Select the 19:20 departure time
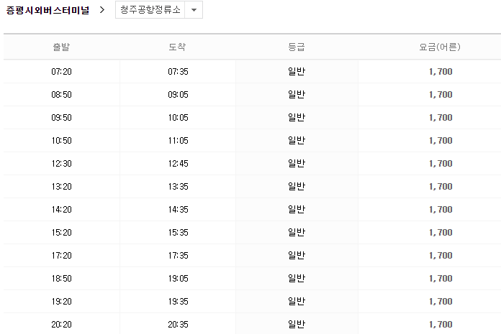 [62, 301]
